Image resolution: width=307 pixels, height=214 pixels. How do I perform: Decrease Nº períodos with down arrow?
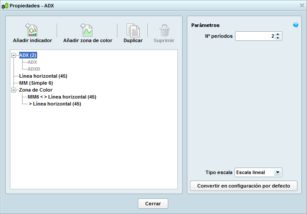pyautogui.click(x=278, y=38)
